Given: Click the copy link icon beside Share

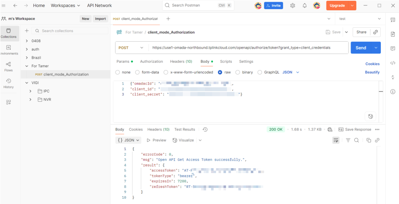Looking at the screenshot, I should coord(375,32).
